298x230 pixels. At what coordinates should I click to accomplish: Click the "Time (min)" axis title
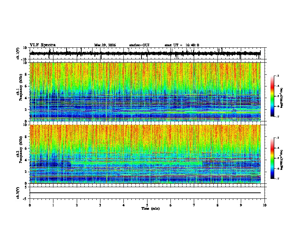pyautogui.click(x=151, y=209)
